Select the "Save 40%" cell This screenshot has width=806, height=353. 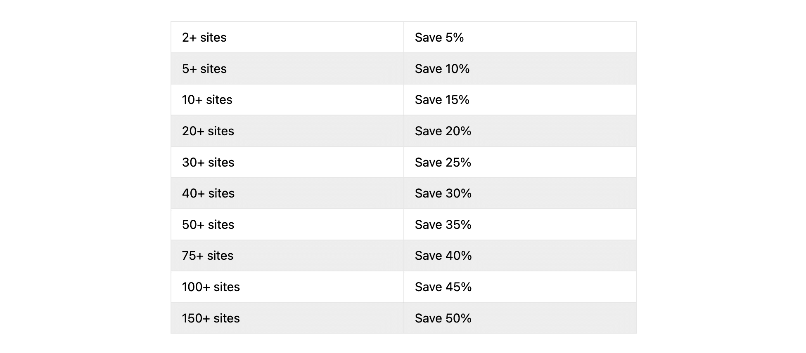coord(443,256)
